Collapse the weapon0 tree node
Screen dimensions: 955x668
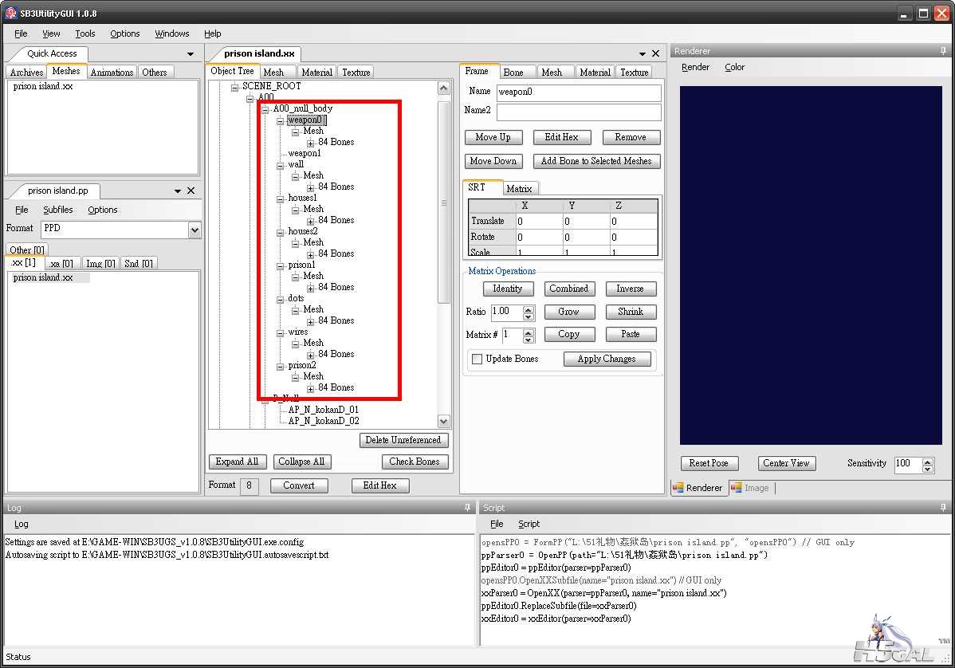[x=280, y=120]
